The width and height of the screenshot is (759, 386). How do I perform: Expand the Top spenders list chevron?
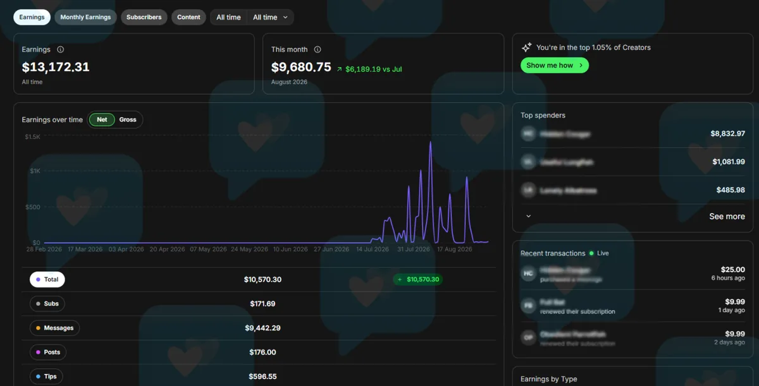pyautogui.click(x=529, y=216)
